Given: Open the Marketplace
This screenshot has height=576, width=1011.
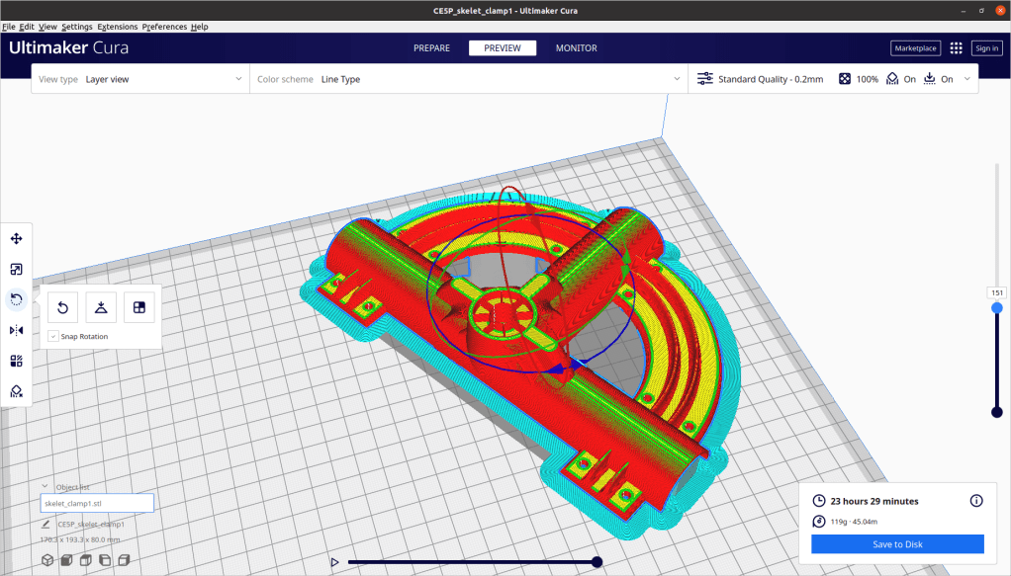Looking at the screenshot, I should (915, 48).
